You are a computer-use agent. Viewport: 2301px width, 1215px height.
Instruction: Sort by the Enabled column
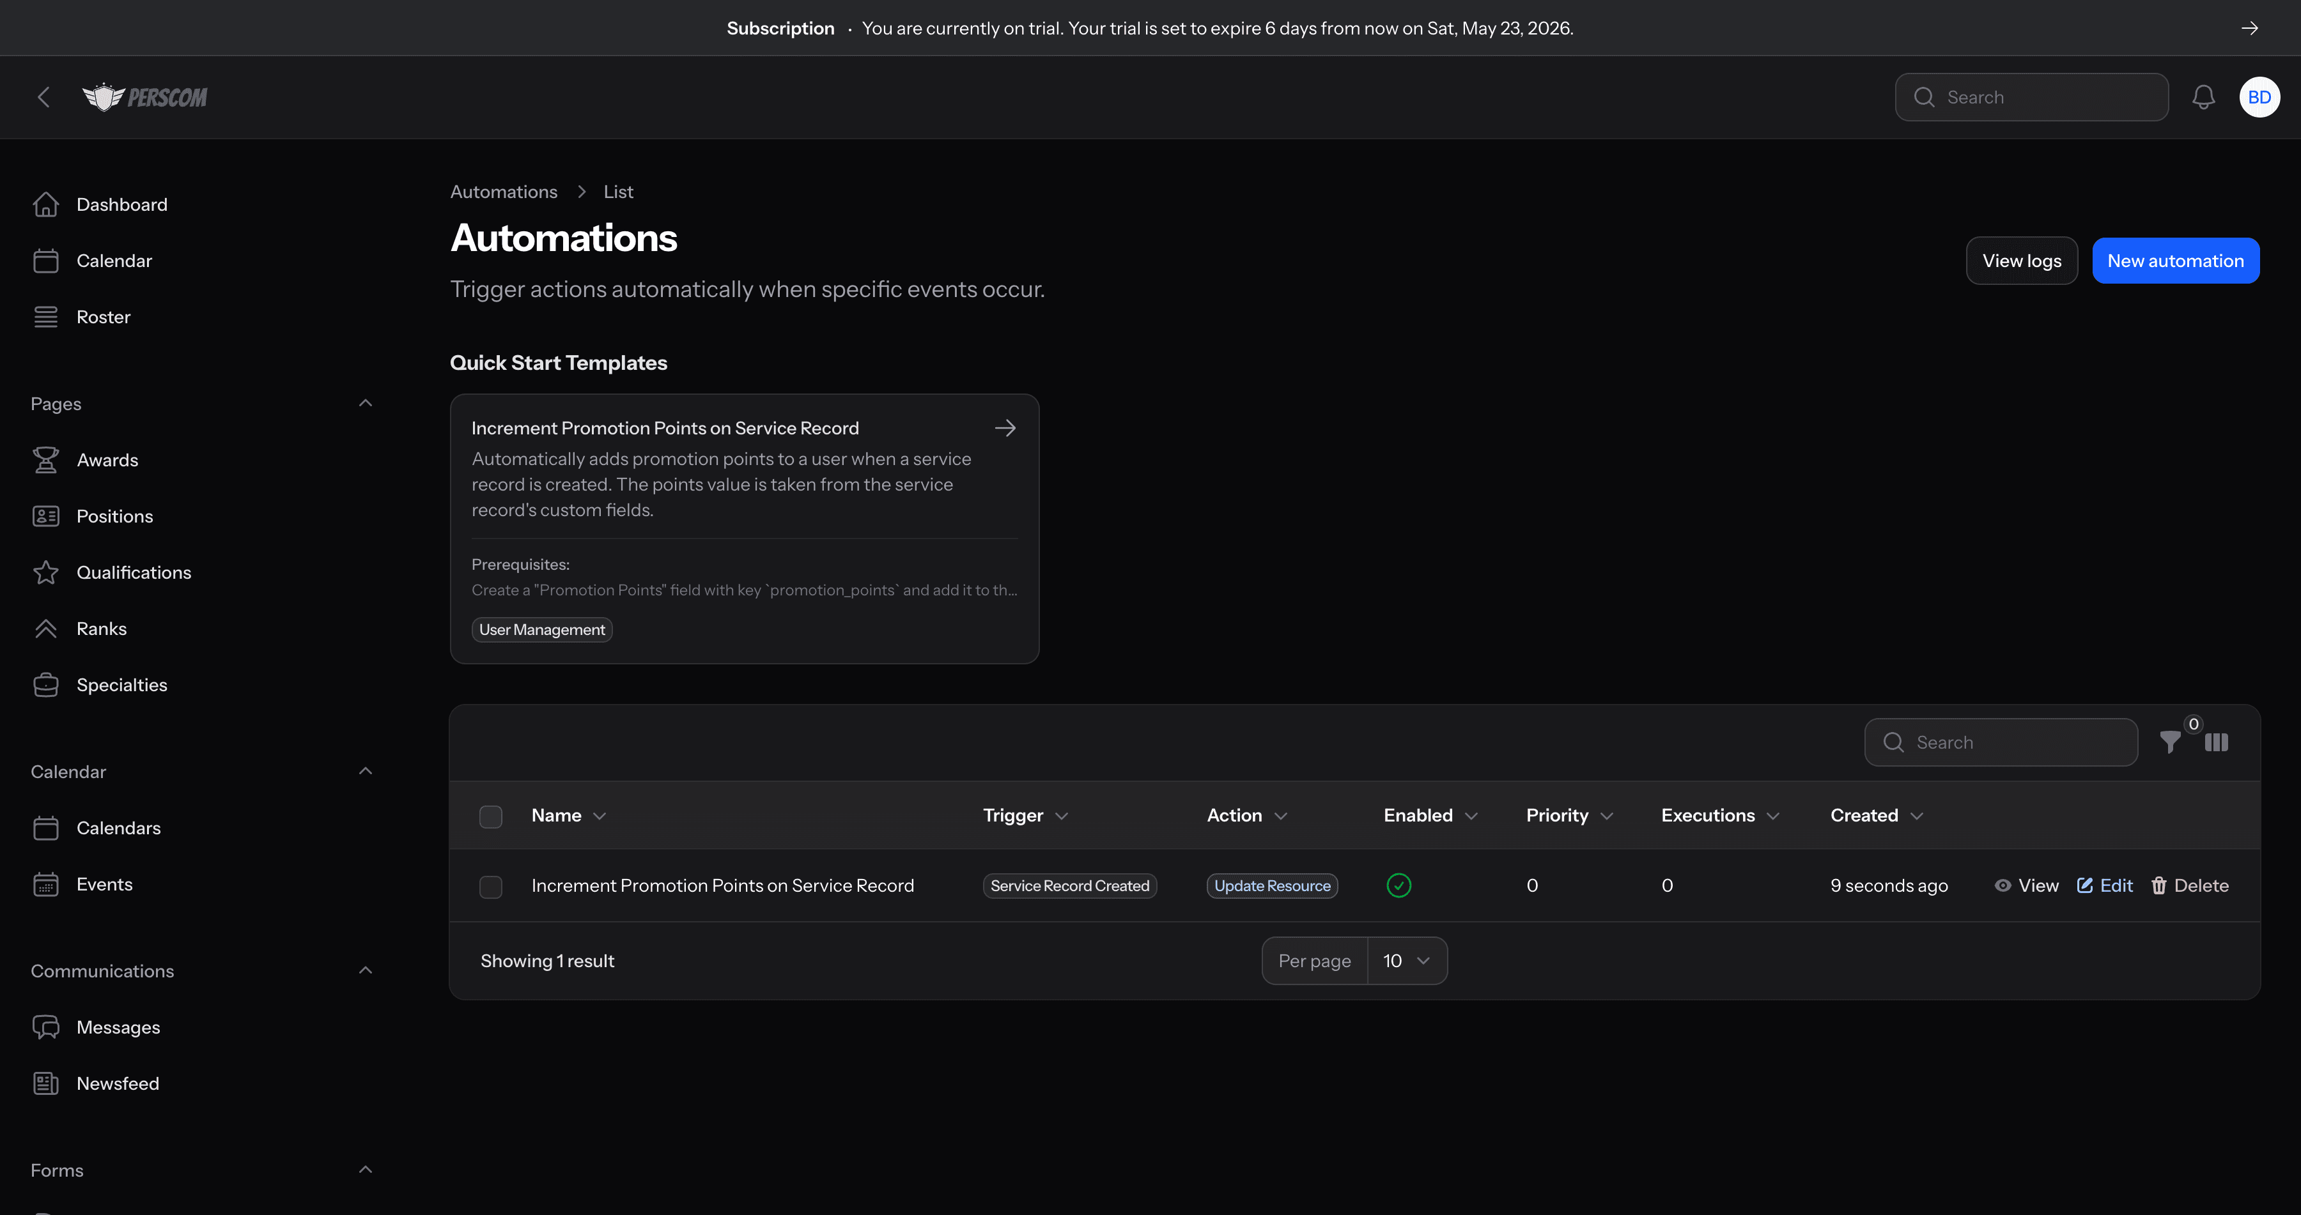click(x=1431, y=815)
